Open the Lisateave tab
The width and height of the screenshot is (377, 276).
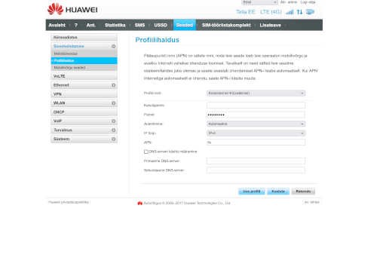(x=270, y=25)
